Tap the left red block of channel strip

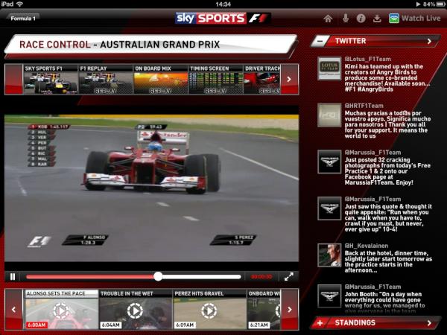(x=13, y=79)
